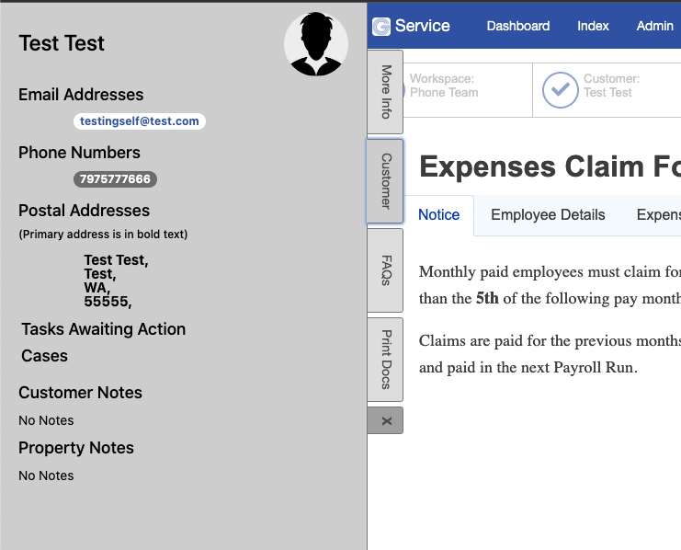Open the FAQs side tab
The height and width of the screenshot is (550, 681).
[386, 270]
